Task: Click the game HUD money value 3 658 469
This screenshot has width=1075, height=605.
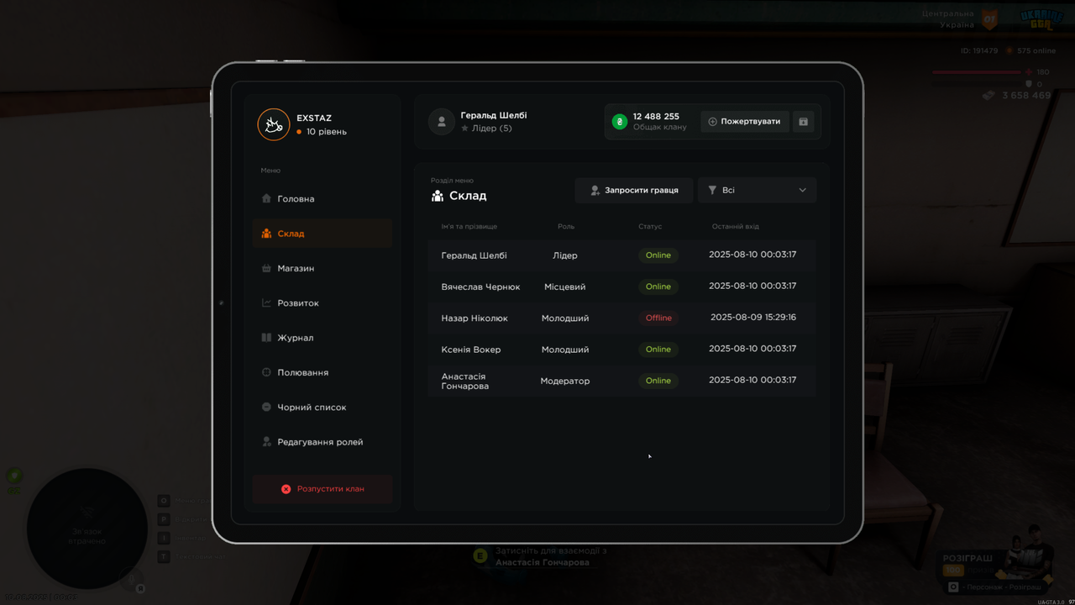Action: coord(1026,96)
